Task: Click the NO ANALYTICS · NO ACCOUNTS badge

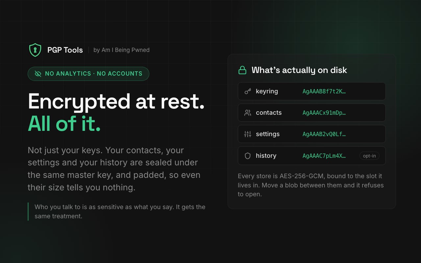Action: click(x=88, y=74)
